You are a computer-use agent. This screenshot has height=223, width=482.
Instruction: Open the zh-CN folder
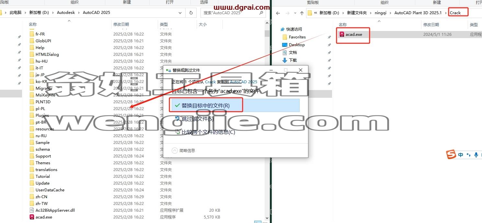tap(41, 197)
